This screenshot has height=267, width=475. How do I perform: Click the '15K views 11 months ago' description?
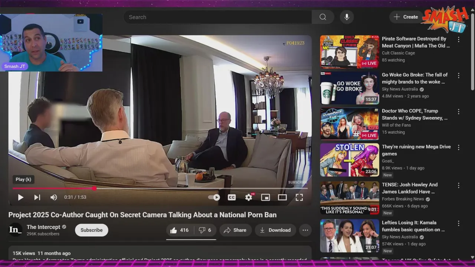[x=42, y=253]
